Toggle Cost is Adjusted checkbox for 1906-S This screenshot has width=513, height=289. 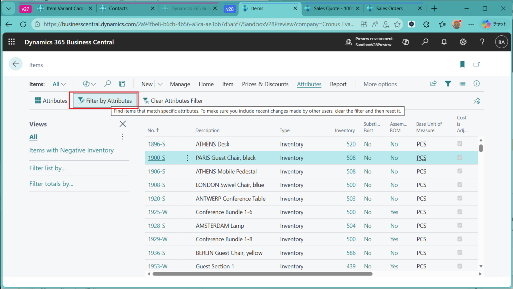point(460,171)
